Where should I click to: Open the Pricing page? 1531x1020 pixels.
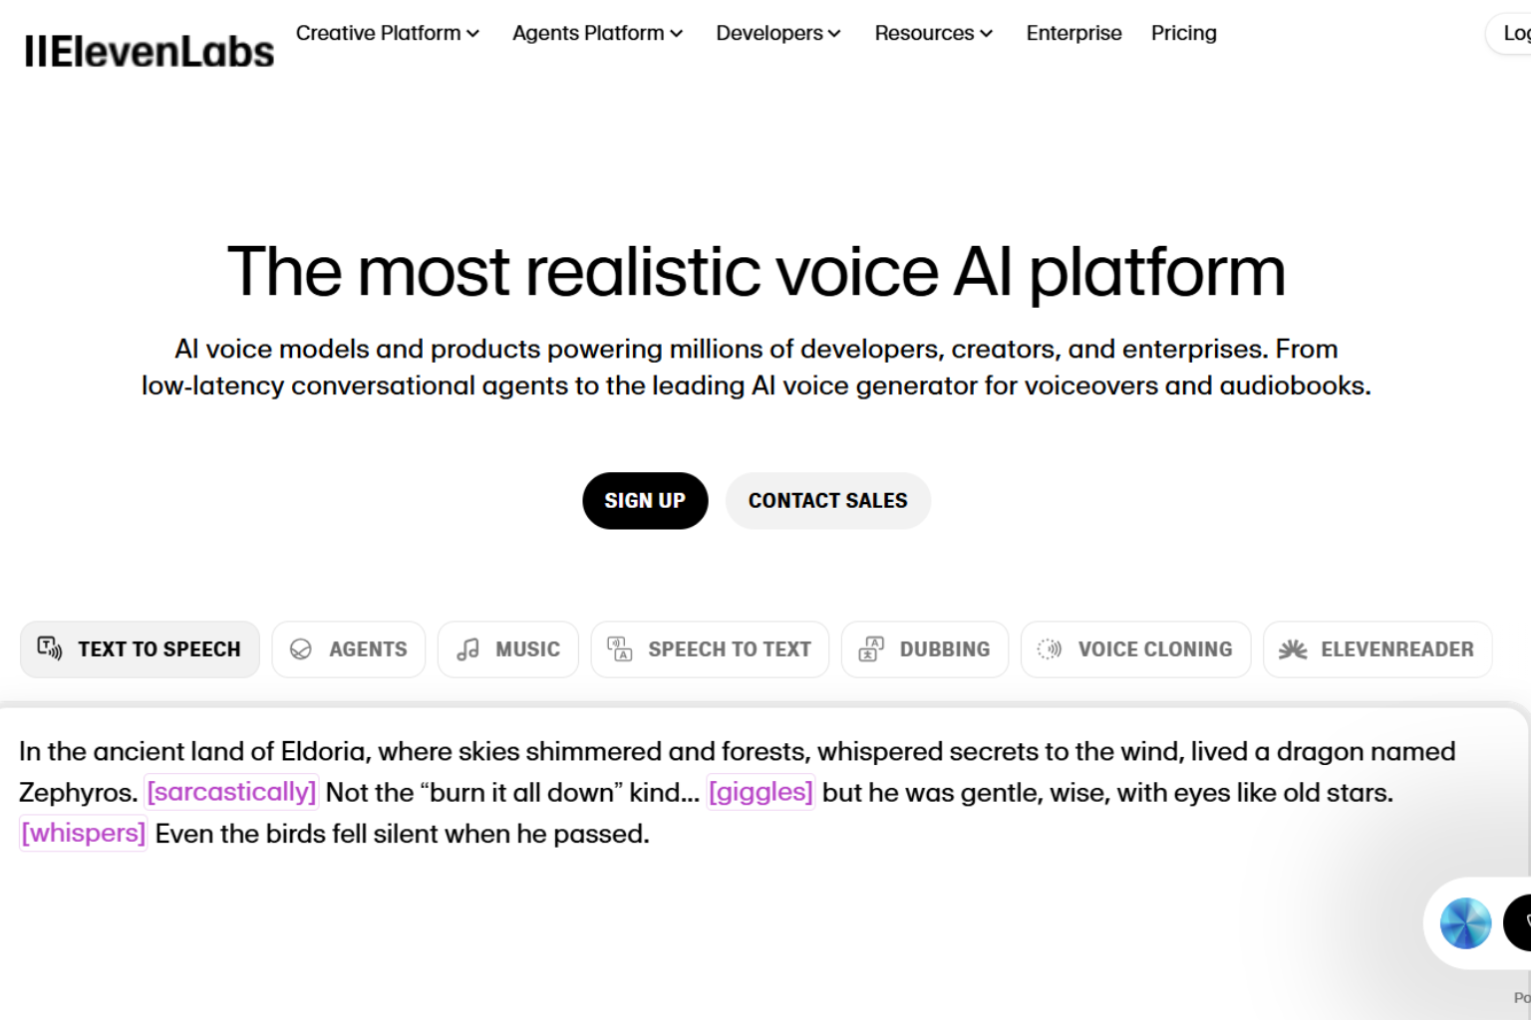tap(1183, 33)
